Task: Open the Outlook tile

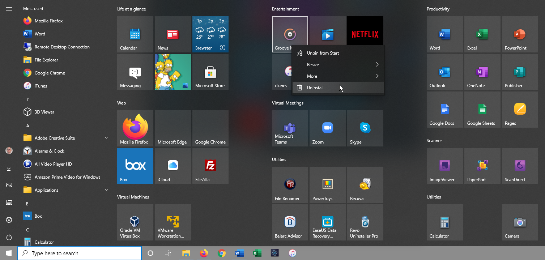Action: point(445,72)
